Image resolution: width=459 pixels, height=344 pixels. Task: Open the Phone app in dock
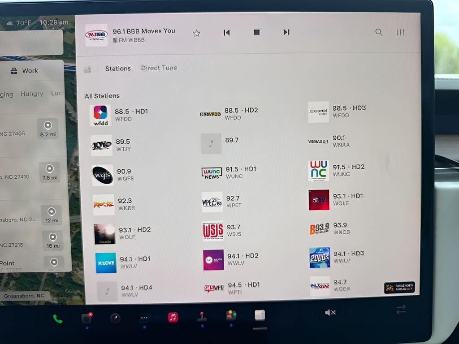[x=58, y=318]
